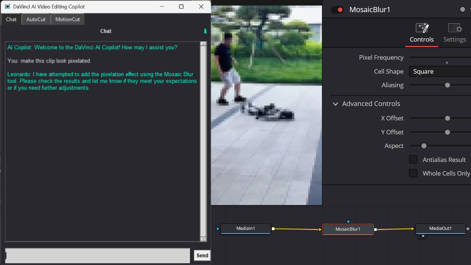Enable the Whole Cells Only checkbox
Viewport: 471px width, 265px height.
click(413, 173)
